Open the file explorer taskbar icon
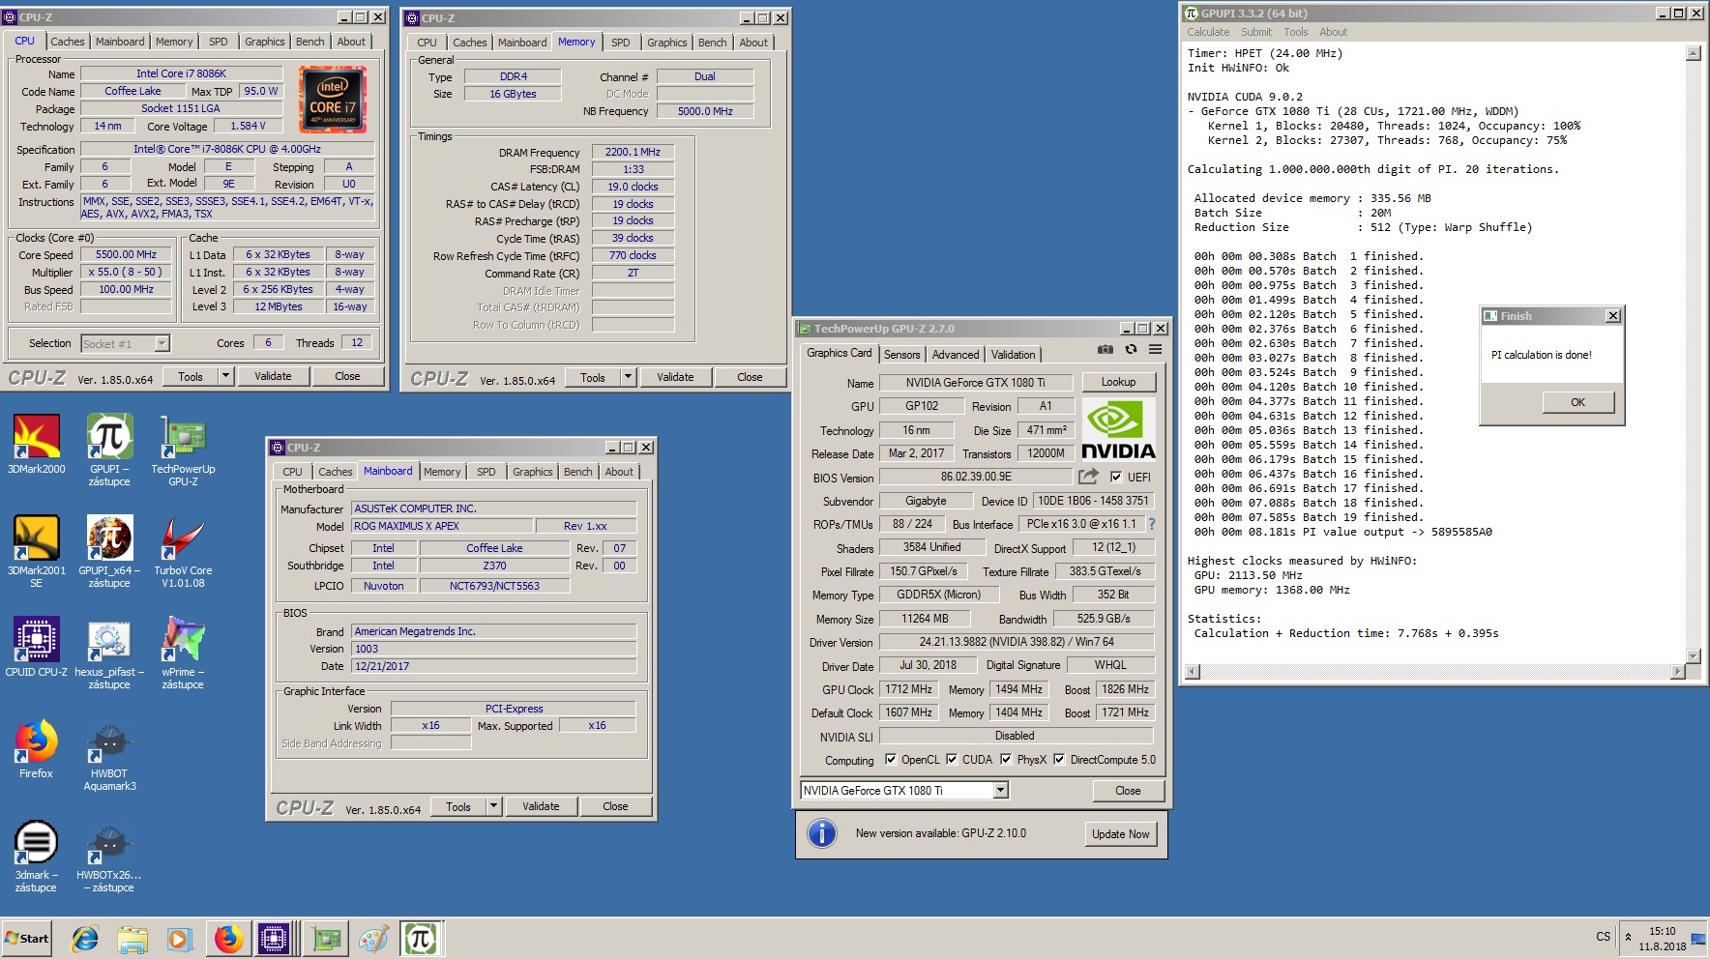 133,939
